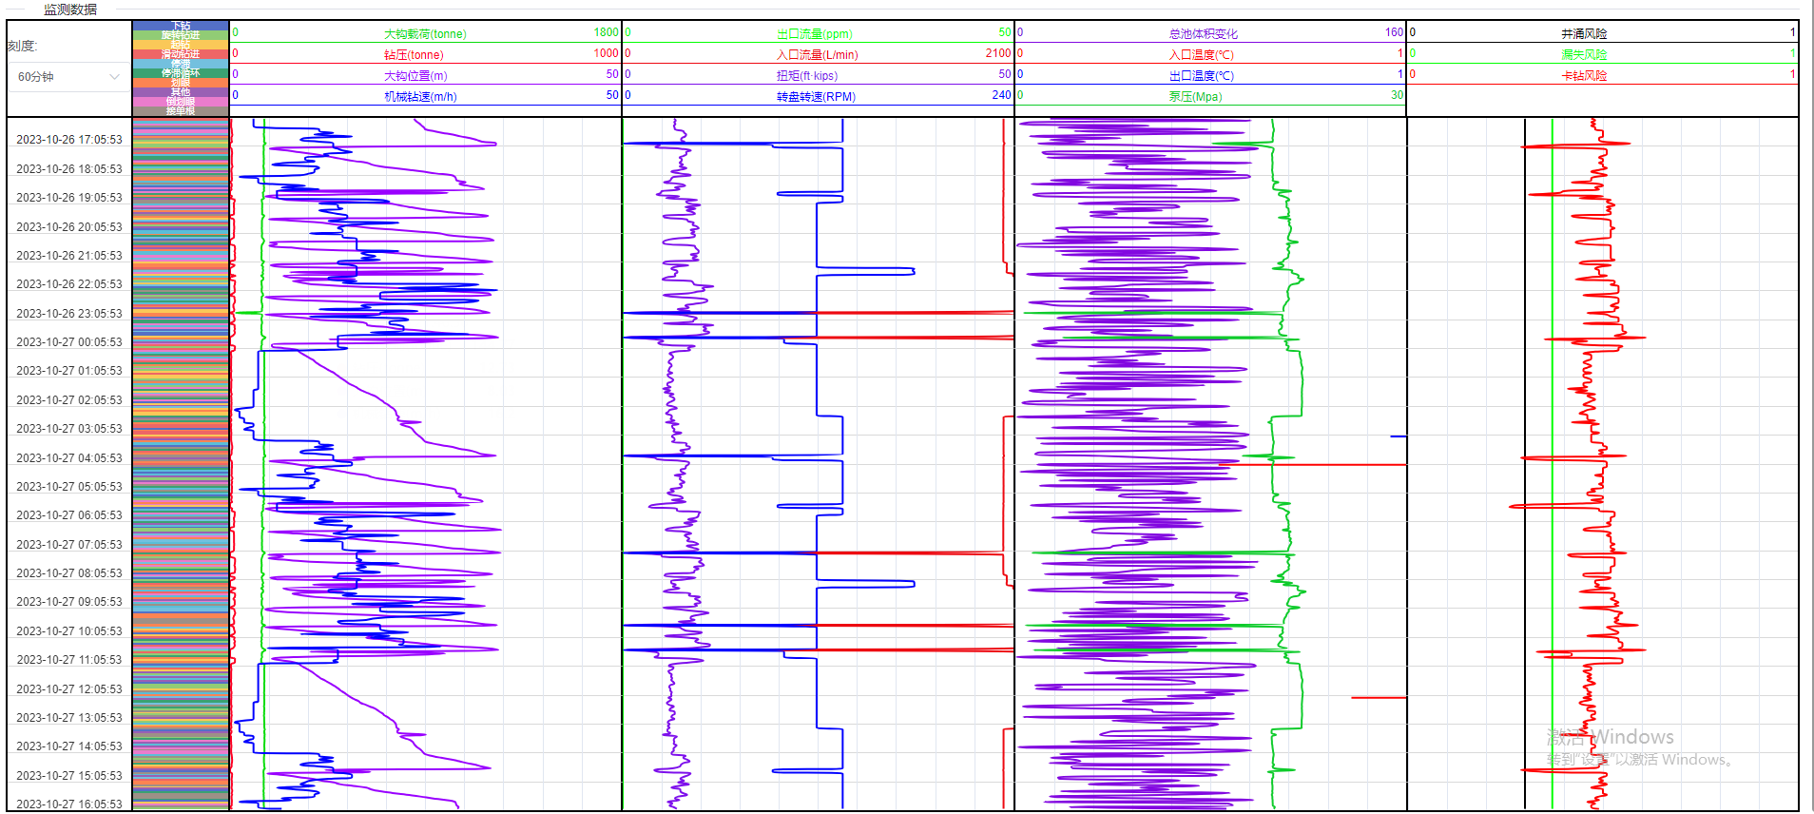Select the 大钩位置(m) curve header
Image resolution: width=1814 pixels, height=814 pixels.
(x=415, y=75)
